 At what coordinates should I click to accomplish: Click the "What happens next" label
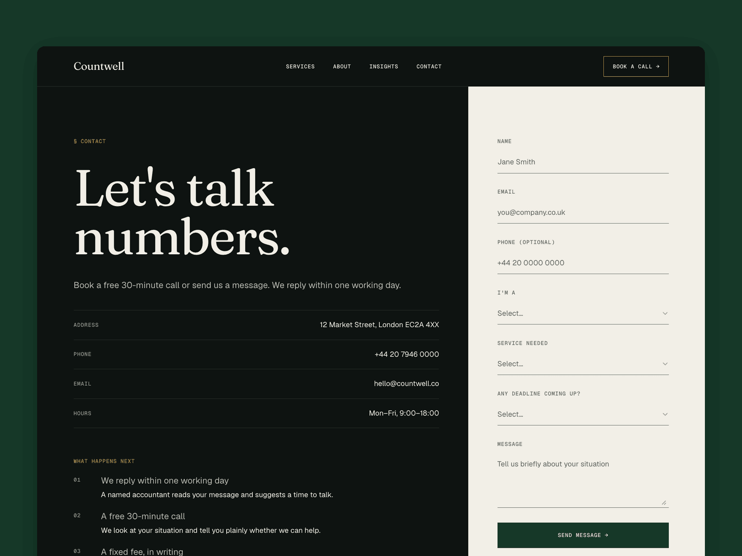[104, 461]
